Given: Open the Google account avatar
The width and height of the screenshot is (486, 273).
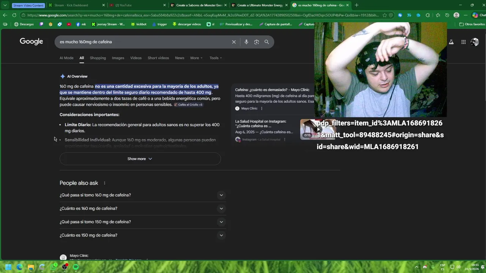Looking at the screenshot, I should point(475,42).
